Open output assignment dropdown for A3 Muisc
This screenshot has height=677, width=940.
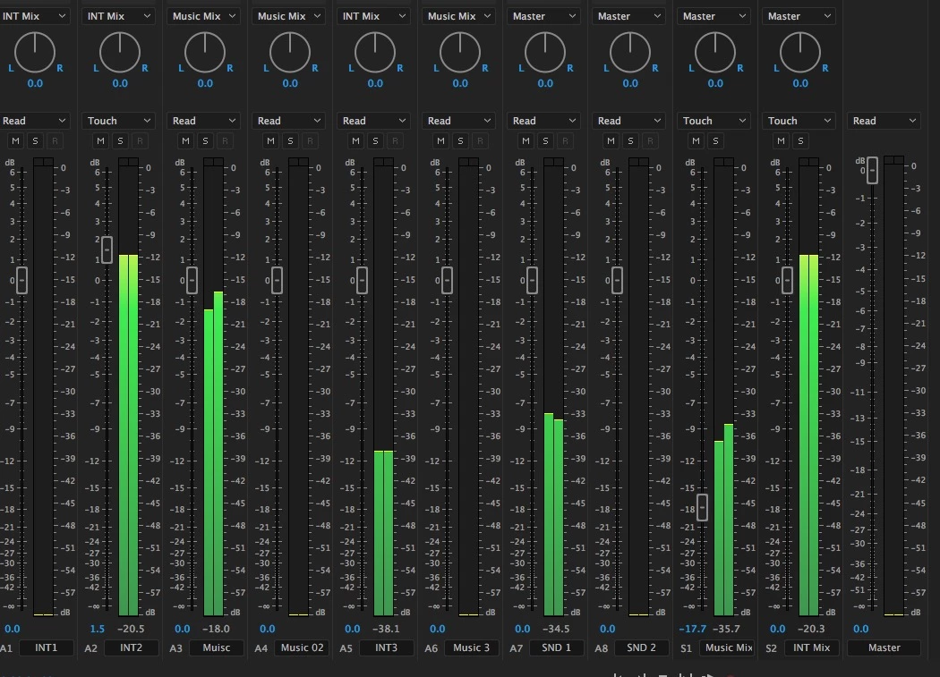204,16
